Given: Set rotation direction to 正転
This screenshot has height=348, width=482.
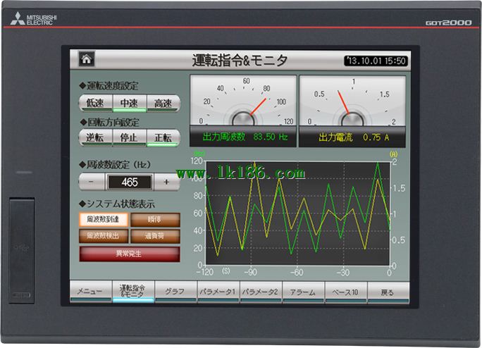Looking at the screenshot, I should [163, 137].
